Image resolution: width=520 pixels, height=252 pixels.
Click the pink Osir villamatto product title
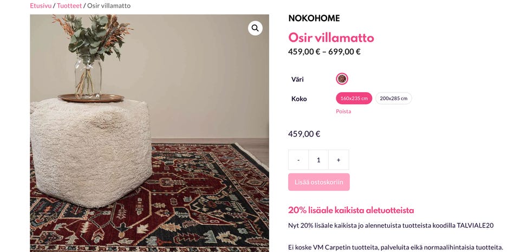pos(331,37)
